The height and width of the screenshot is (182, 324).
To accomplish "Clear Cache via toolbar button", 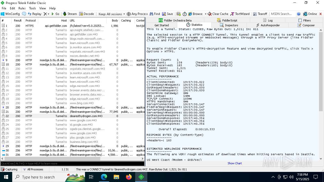I will coord(218,14).
